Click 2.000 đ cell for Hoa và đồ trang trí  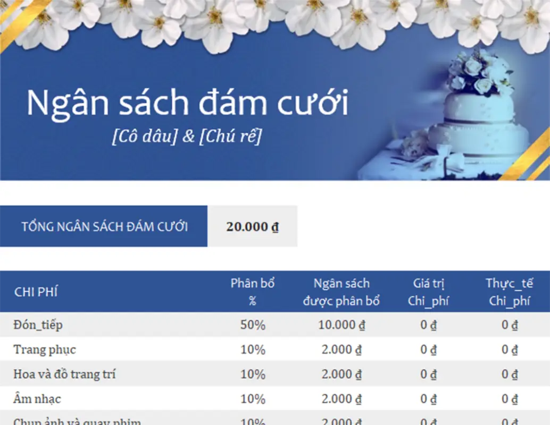341,374
